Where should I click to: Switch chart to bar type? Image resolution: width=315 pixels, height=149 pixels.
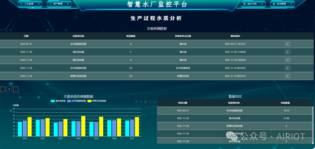coord(146,102)
